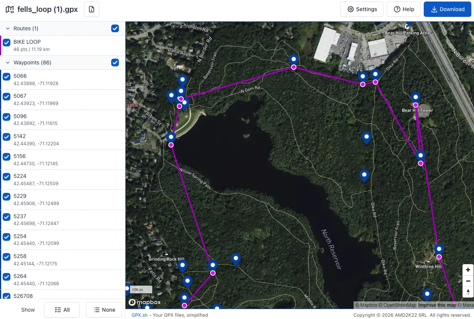Image resolution: width=474 pixels, height=319 pixels.
Task: Open the GPX.sh link at the bottom
Action: coord(138,315)
